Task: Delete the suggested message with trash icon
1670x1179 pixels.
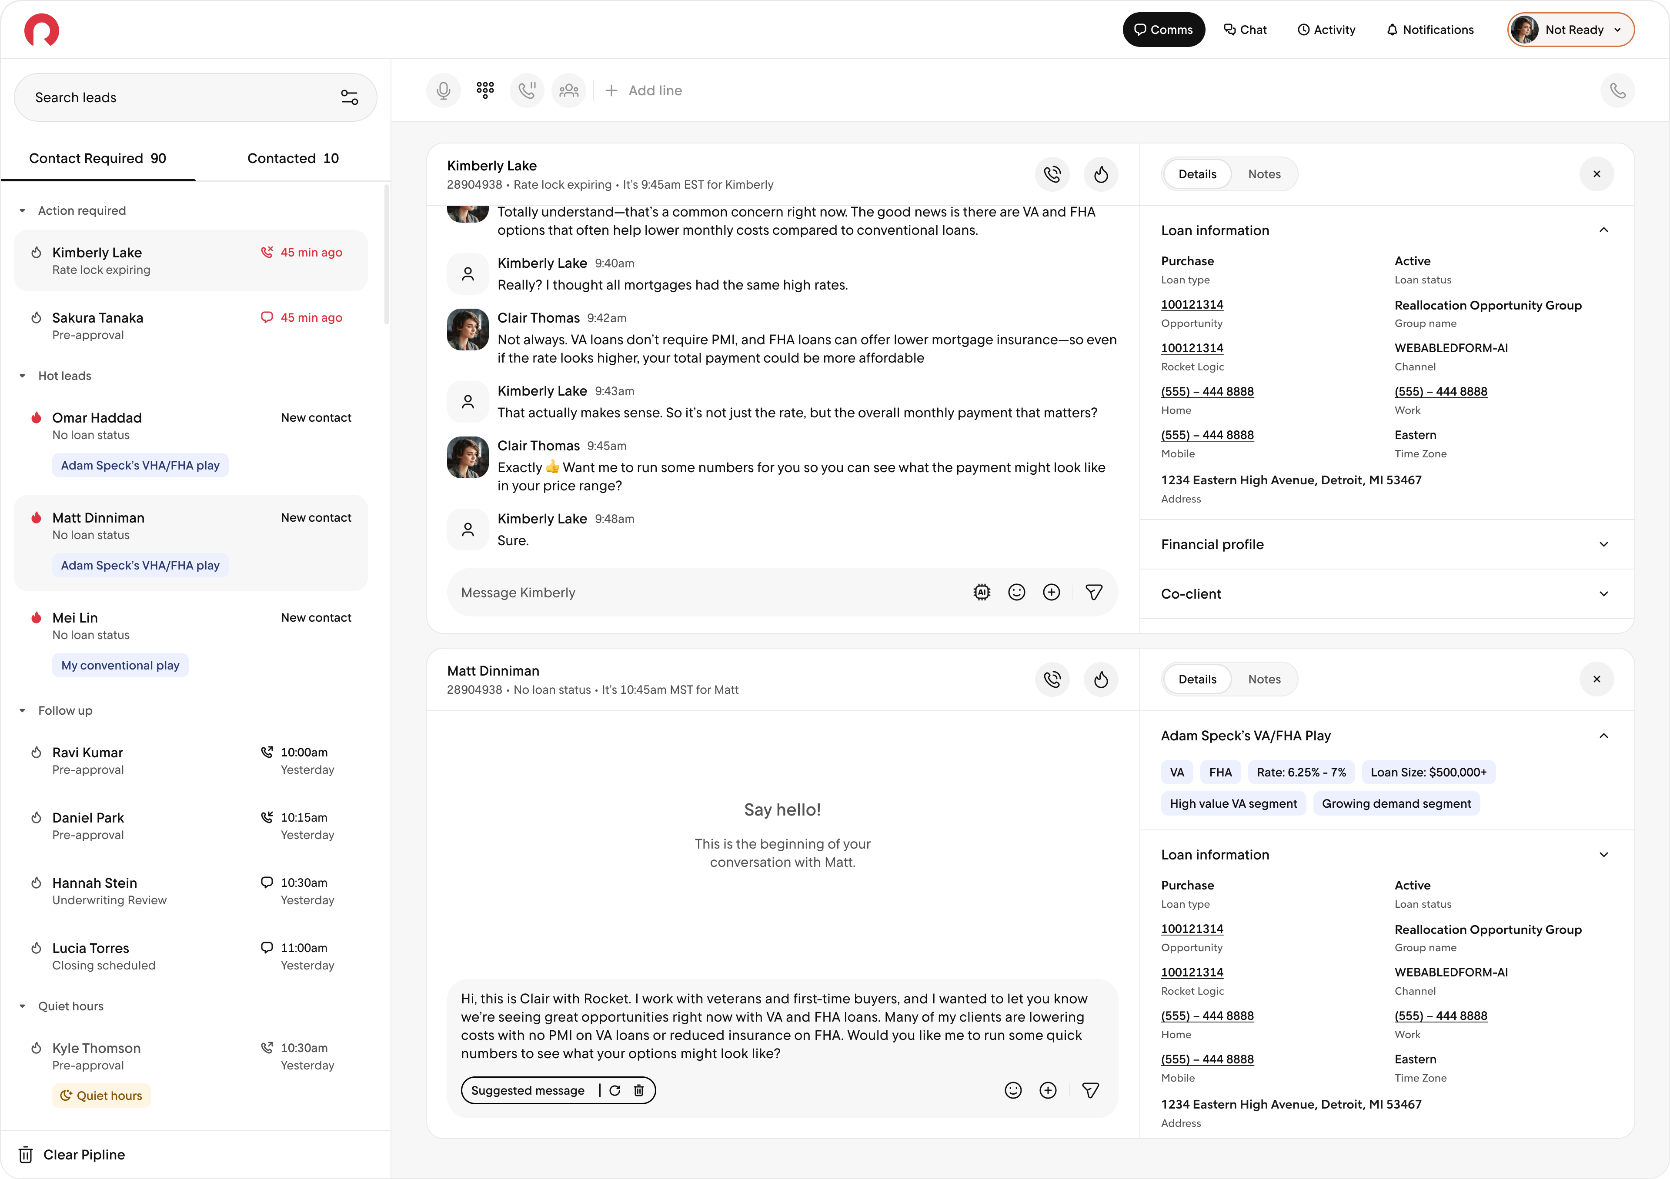Action: click(638, 1090)
